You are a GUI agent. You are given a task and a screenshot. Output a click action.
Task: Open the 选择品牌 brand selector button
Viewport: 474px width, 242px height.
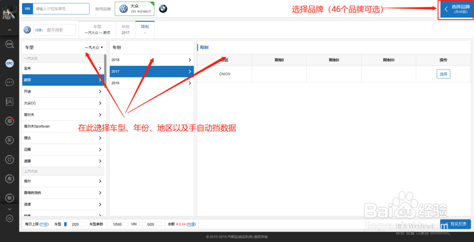coord(456,9)
